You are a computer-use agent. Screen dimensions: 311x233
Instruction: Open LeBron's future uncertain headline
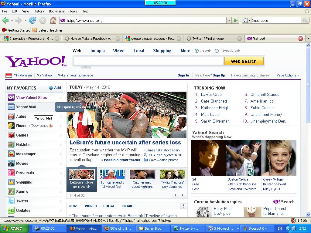pyautogui.click(x=125, y=143)
